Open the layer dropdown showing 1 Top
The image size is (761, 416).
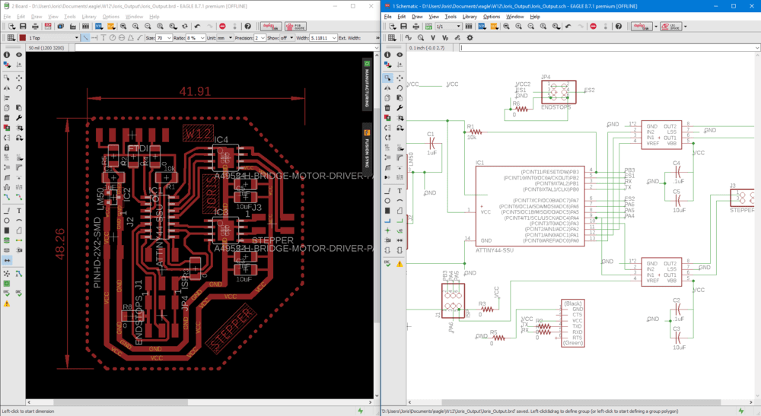(53, 37)
